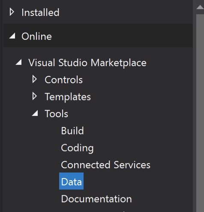Image resolution: width=204 pixels, height=212 pixels.
Task: Open the Build tools category
Action: point(72,130)
